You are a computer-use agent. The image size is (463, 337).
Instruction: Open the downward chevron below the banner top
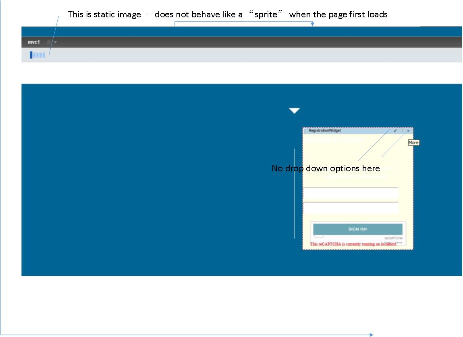(x=295, y=110)
